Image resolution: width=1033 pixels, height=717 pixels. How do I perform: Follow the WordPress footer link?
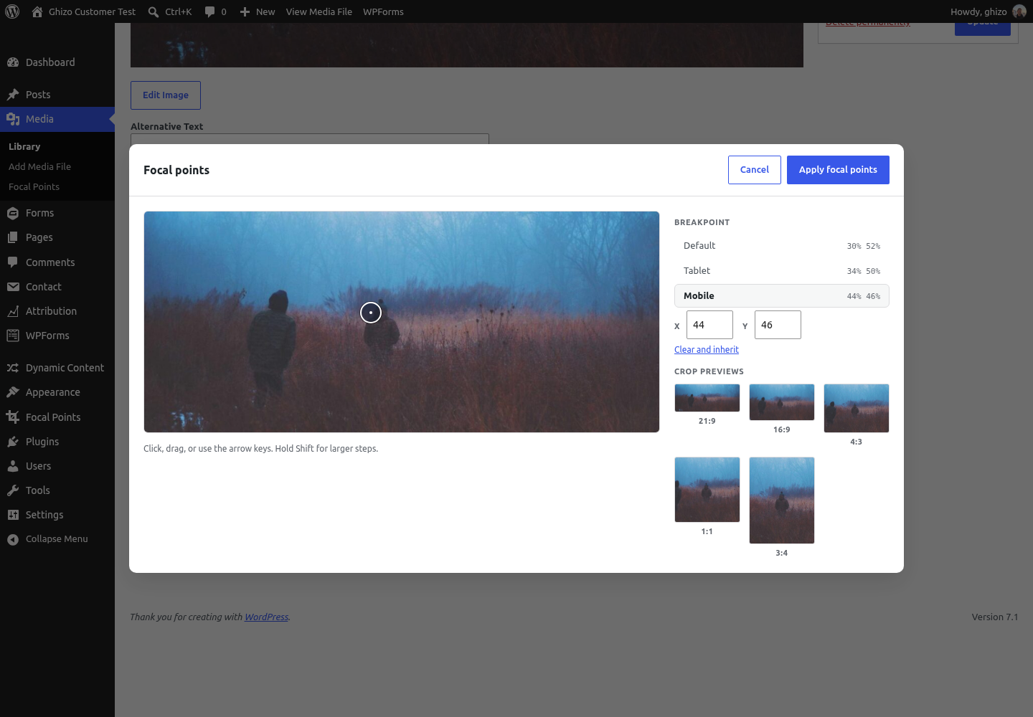point(266,617)
